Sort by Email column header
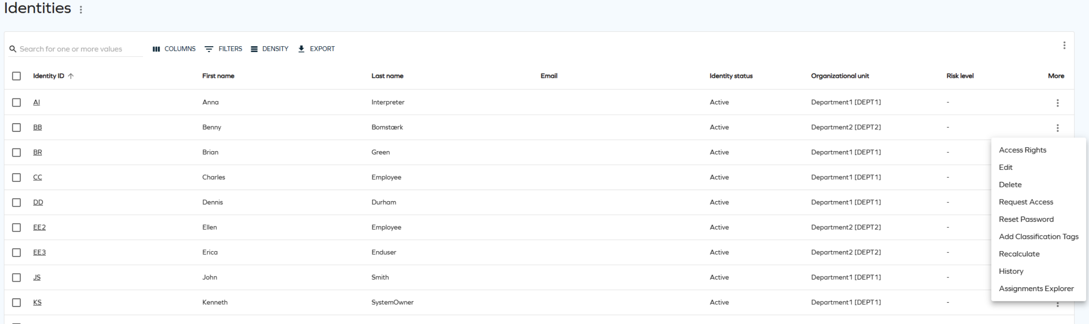 (549, 76)
